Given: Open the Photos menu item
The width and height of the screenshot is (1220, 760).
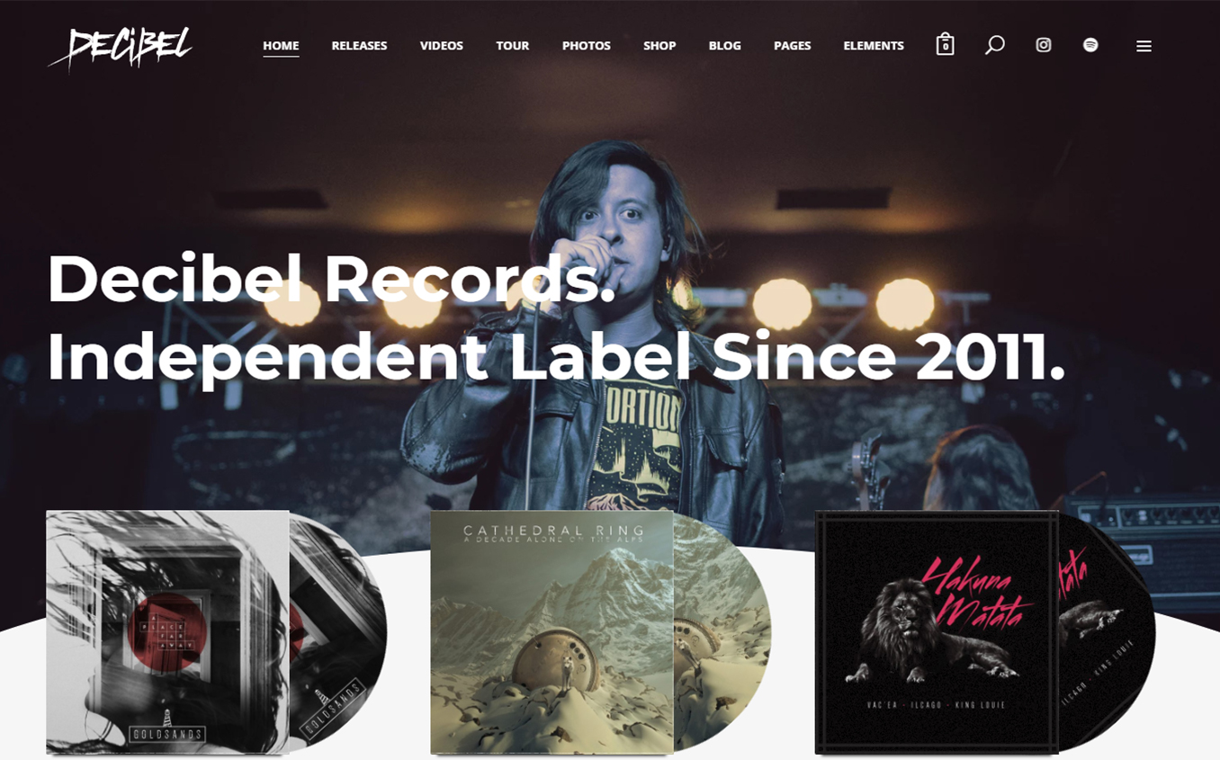Looking at the screenshot, I should click(x=587, y=46).
